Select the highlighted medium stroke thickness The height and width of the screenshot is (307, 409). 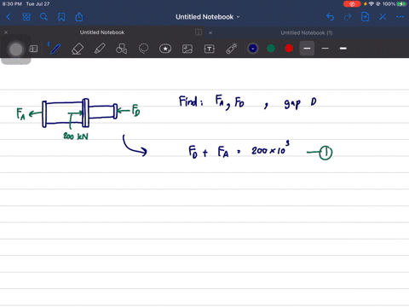click(307, 49)
